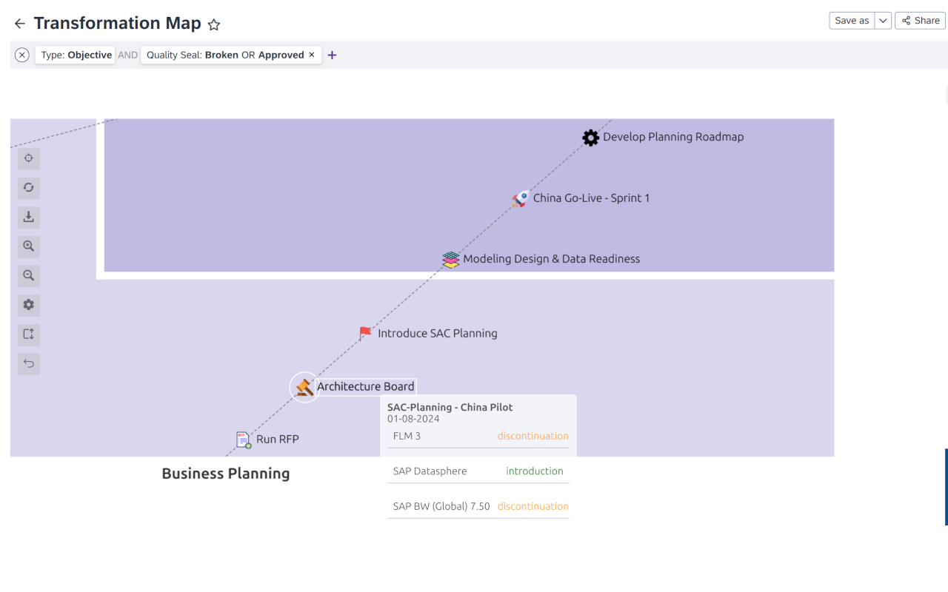Star the Transformation Map as favorite
Screen dimensions: 948x592
click(x=214, y=24)
